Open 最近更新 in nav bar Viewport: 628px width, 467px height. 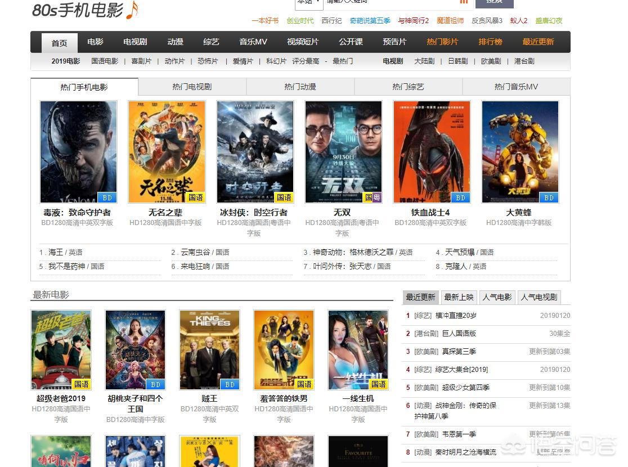coord(538,42)
